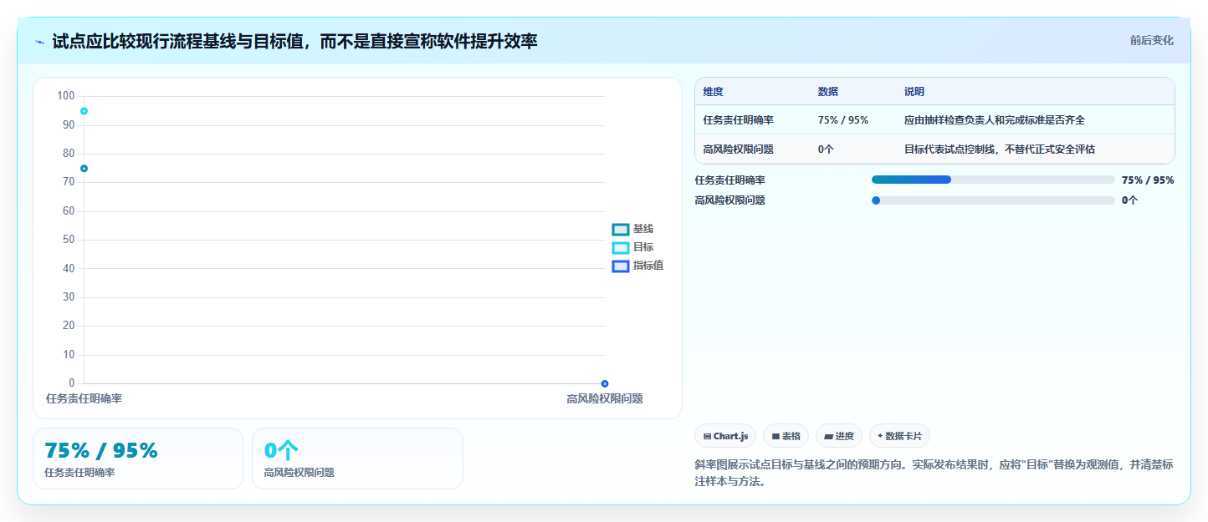Click the 前后变化 label in the header
1208x522 pixels.
pos(1151,41)
